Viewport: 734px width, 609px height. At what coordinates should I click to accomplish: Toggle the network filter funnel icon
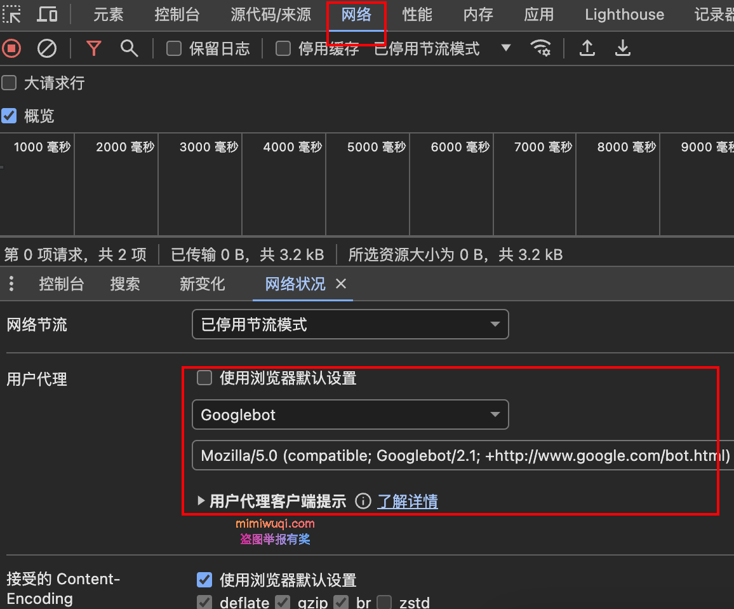point(93,48)
